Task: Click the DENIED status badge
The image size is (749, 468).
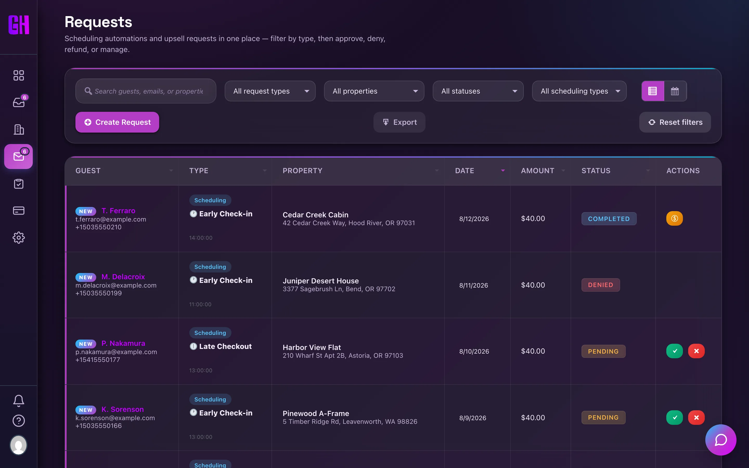Action: click(x=601, y=285)
